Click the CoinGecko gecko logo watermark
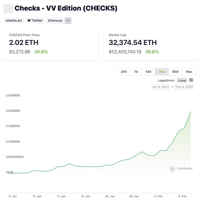200x201 pixels. (x=172, y=168)
